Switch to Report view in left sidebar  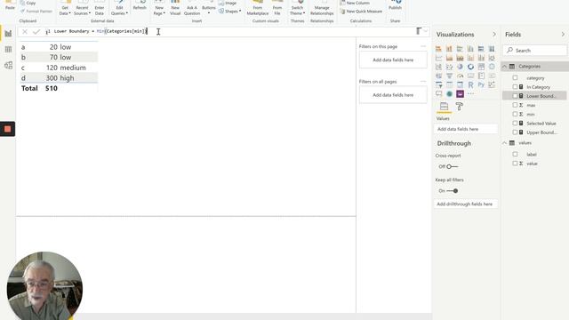coord(8,34)
